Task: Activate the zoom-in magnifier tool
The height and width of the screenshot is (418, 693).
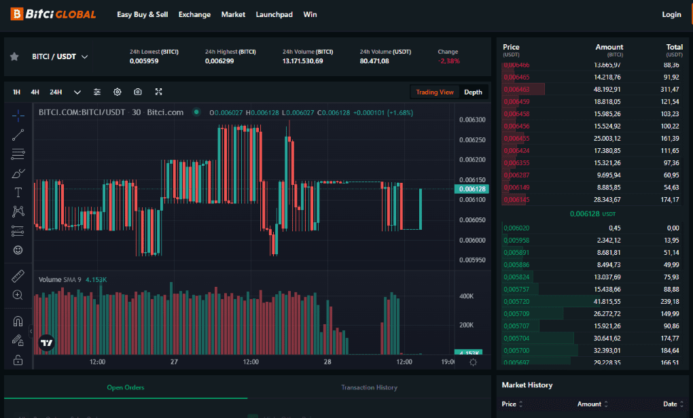Action: click(18, 295)
